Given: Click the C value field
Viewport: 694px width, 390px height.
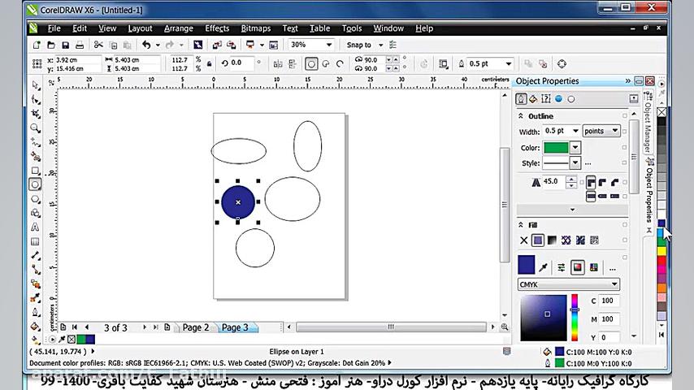Looking at the screenshot, I should coord(609,301).
